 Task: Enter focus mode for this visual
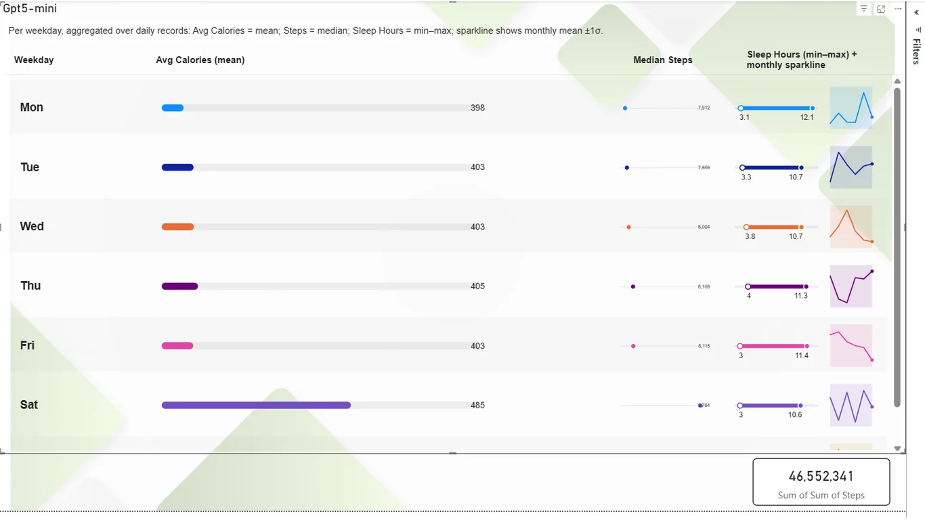(881, 9)
